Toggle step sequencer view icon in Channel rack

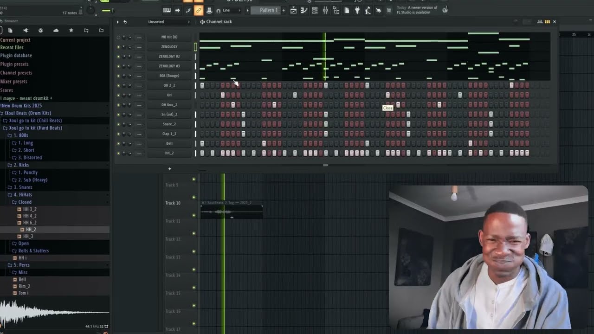click(x=547, y=22)
